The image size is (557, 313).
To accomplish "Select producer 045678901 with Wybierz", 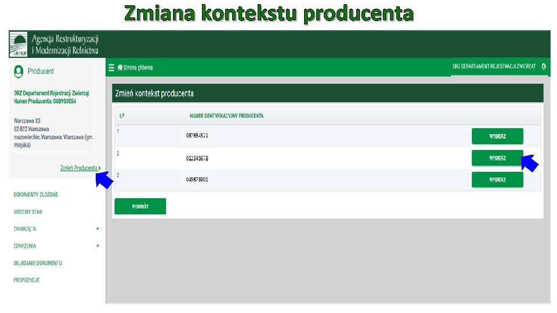I will [497, 180].
